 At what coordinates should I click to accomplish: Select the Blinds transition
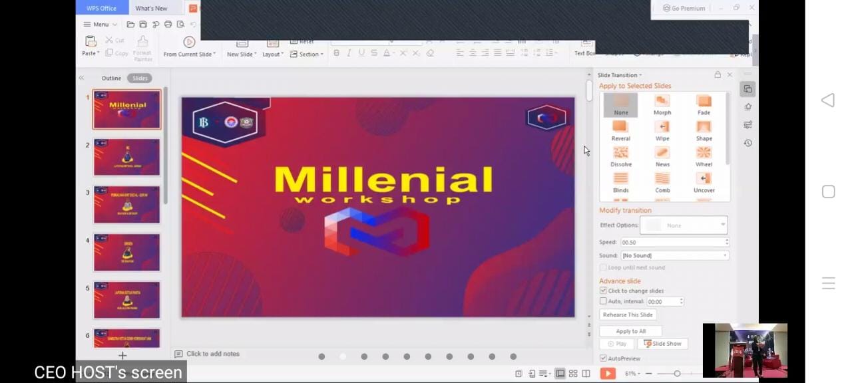coord(620,182)
